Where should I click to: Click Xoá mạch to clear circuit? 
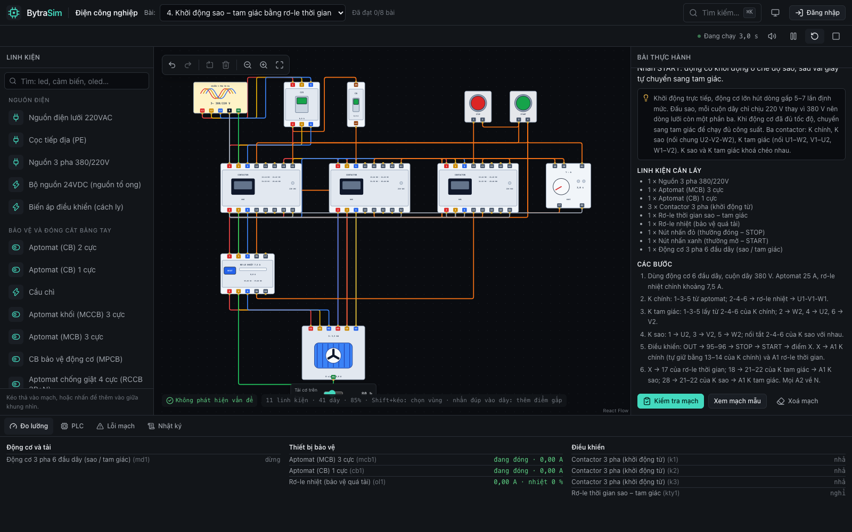pos(797,401)
